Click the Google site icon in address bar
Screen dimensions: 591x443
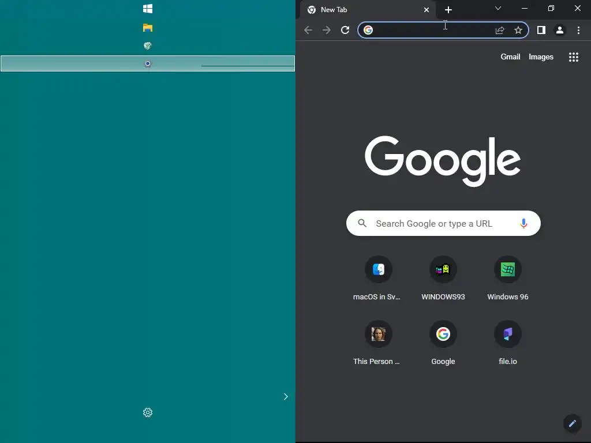click(368, 30)
